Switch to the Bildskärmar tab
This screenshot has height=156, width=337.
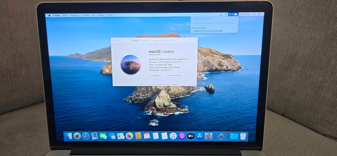point(146,40)
